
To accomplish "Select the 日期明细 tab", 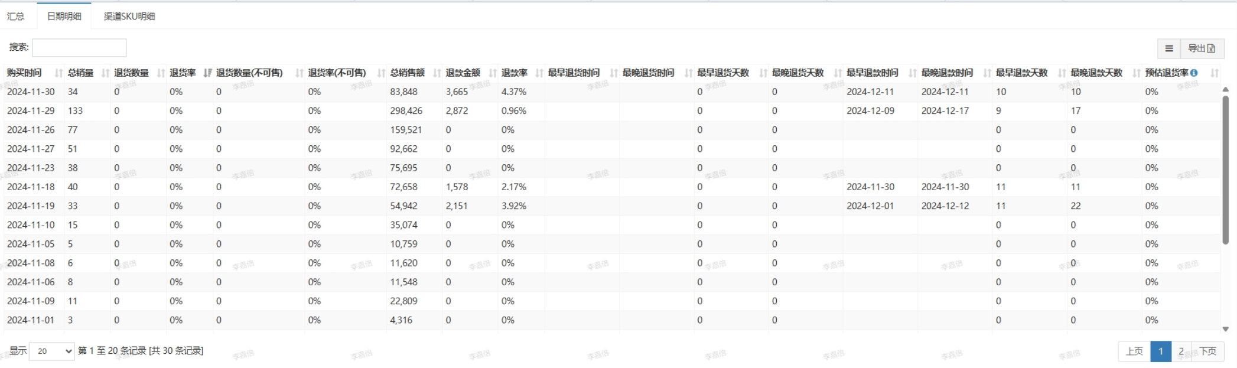I will 64,17.
